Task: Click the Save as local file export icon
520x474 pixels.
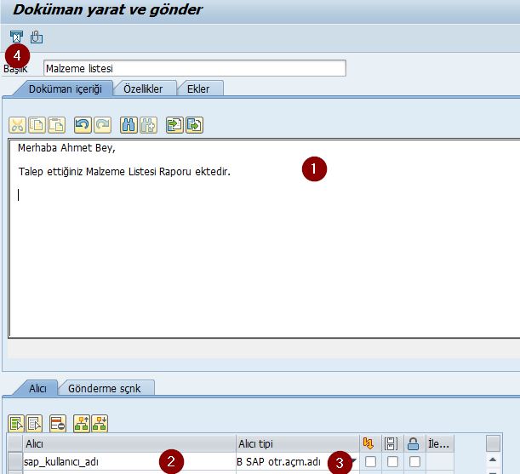Action: 194,125
